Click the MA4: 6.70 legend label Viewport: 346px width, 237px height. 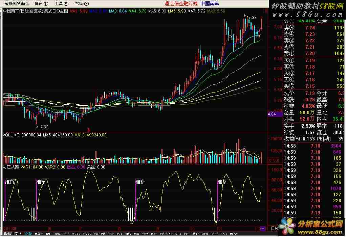(137, 11)
